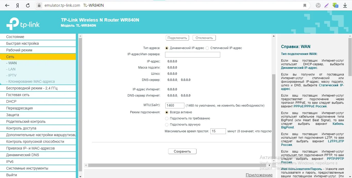The width and height of the screenshot is (352, 178).
Task: Click the bookmark icon in address bar
Action: point(305,5)
